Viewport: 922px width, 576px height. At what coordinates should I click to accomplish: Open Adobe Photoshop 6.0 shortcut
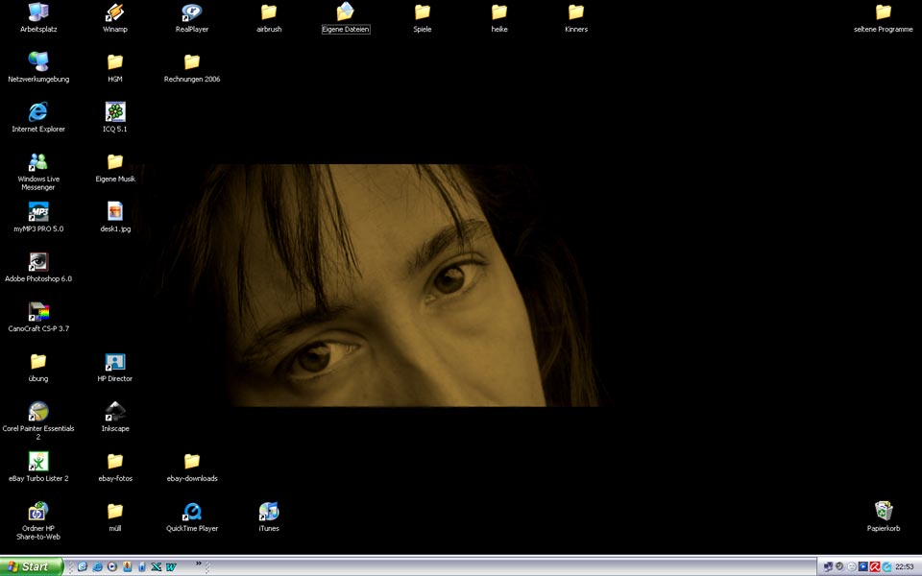[x=38, y=262]
